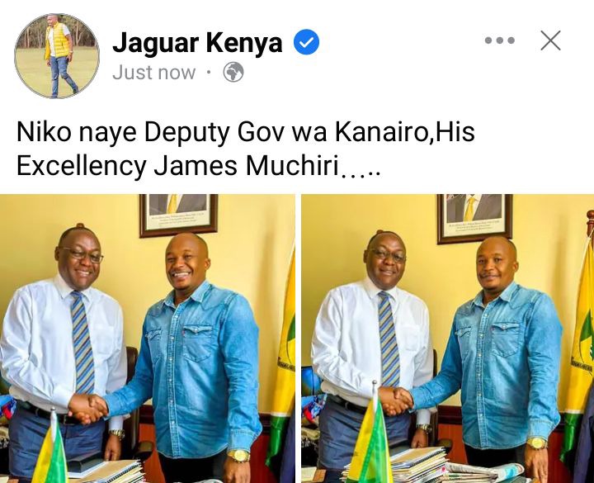Click the striped tie in left photo

pos(82,342)
